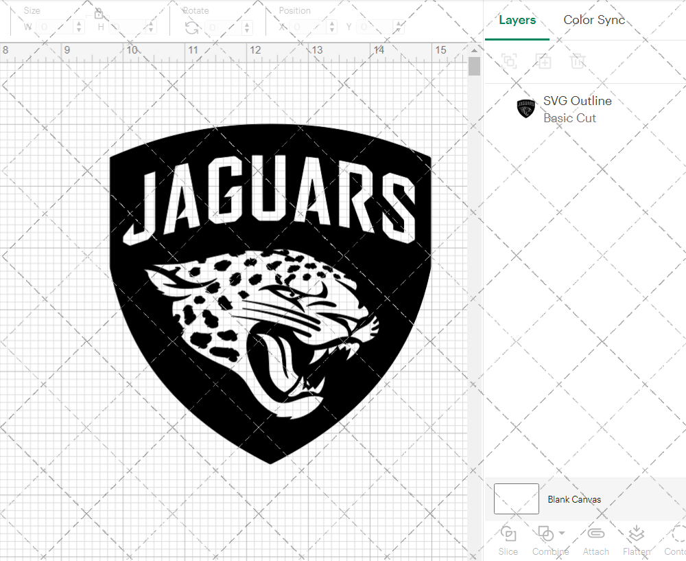This screenshot has width=686, height=561.
Task: Click the Basic Cut operation label
Action: click(569, 118)
